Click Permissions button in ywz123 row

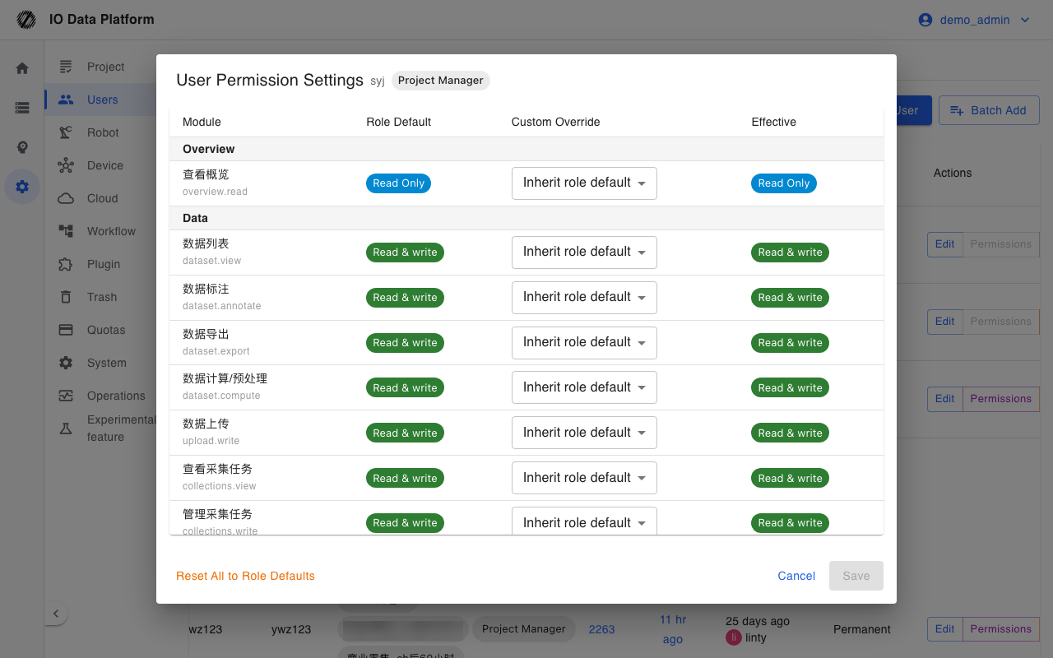tap(1000, 629)
